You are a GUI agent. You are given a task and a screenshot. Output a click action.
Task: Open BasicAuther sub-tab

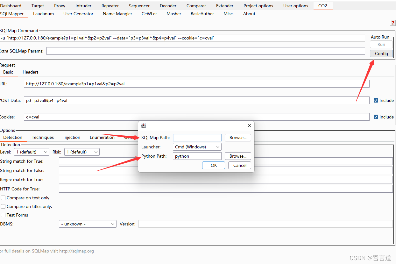pos(202,14)
